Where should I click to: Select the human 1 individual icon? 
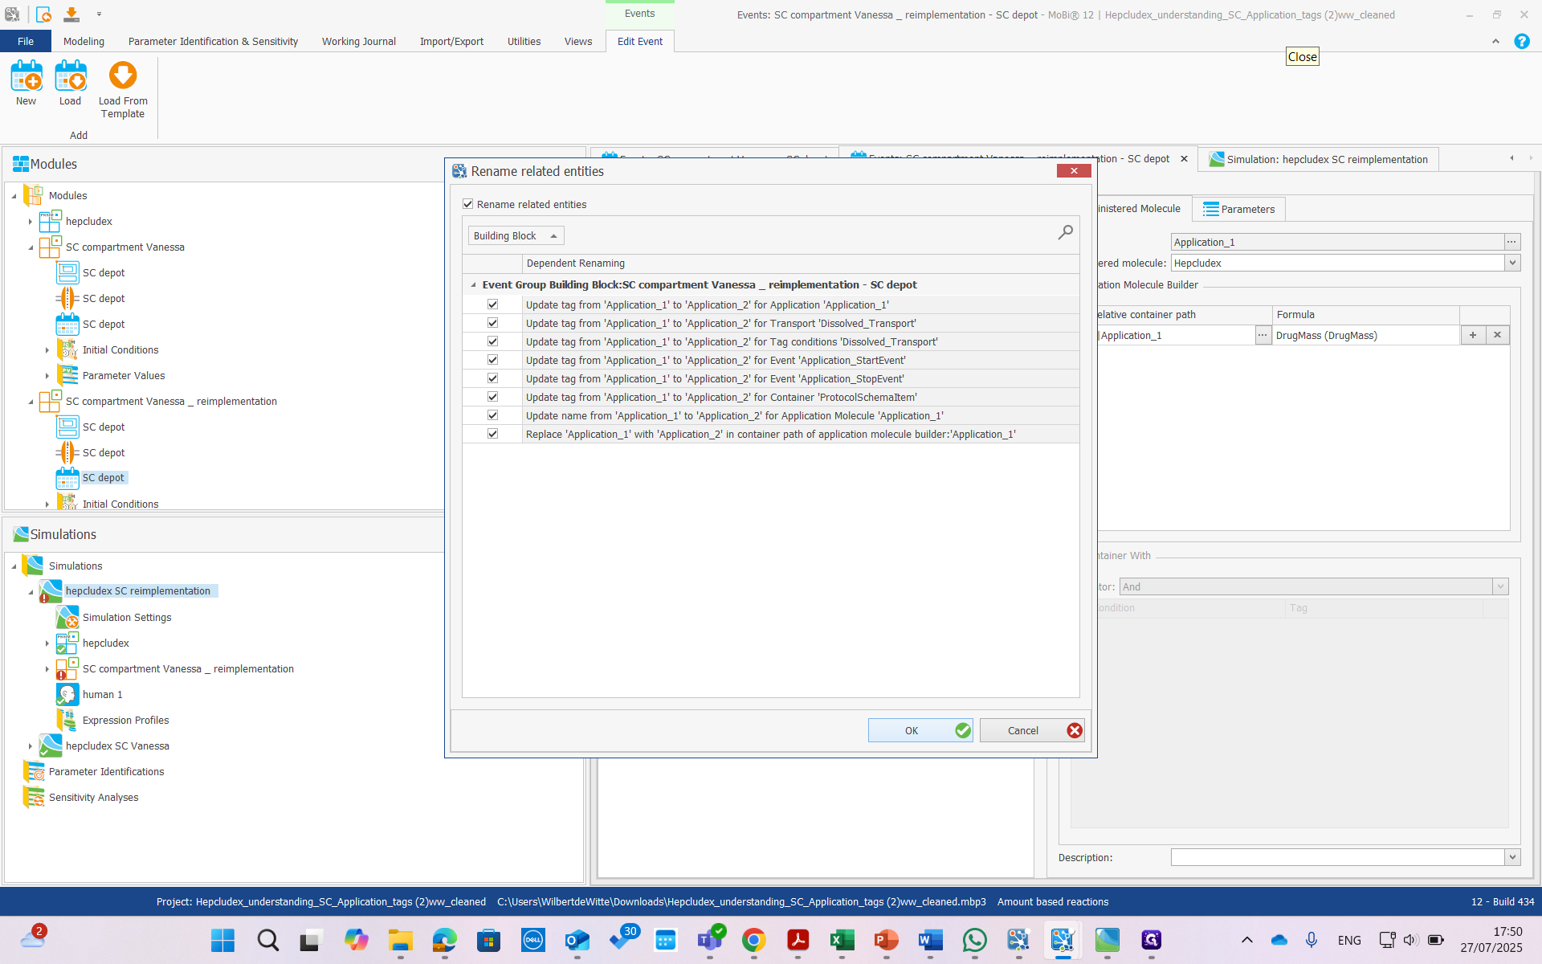click(x=67, y=695)
